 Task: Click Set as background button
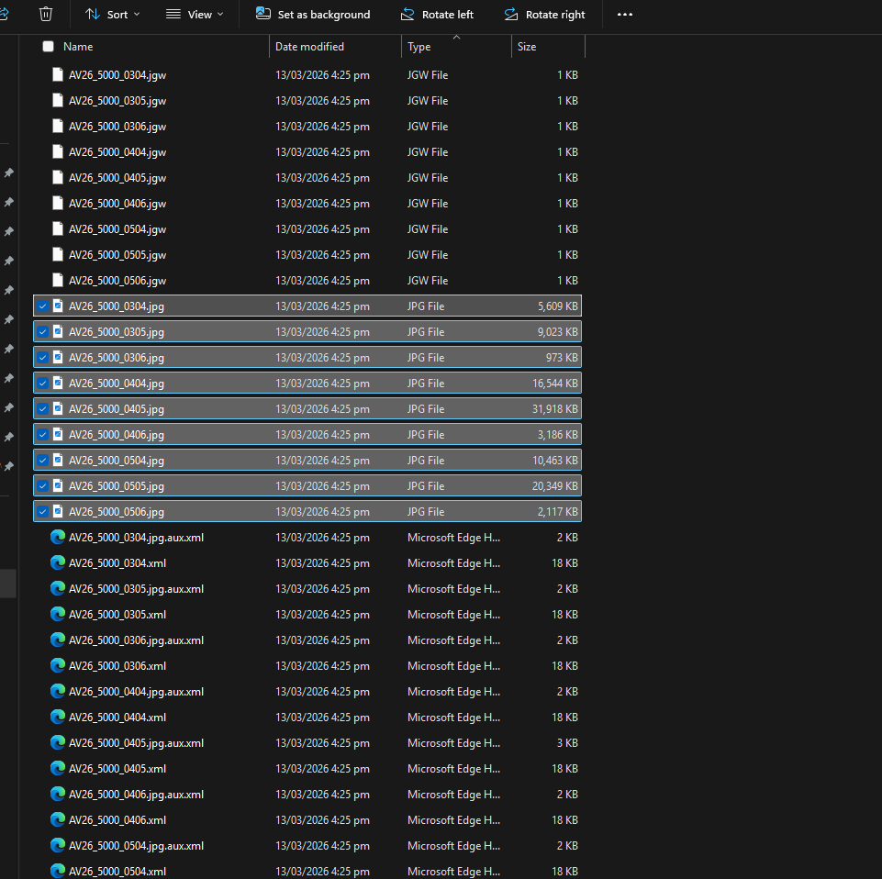pos(313,15)
